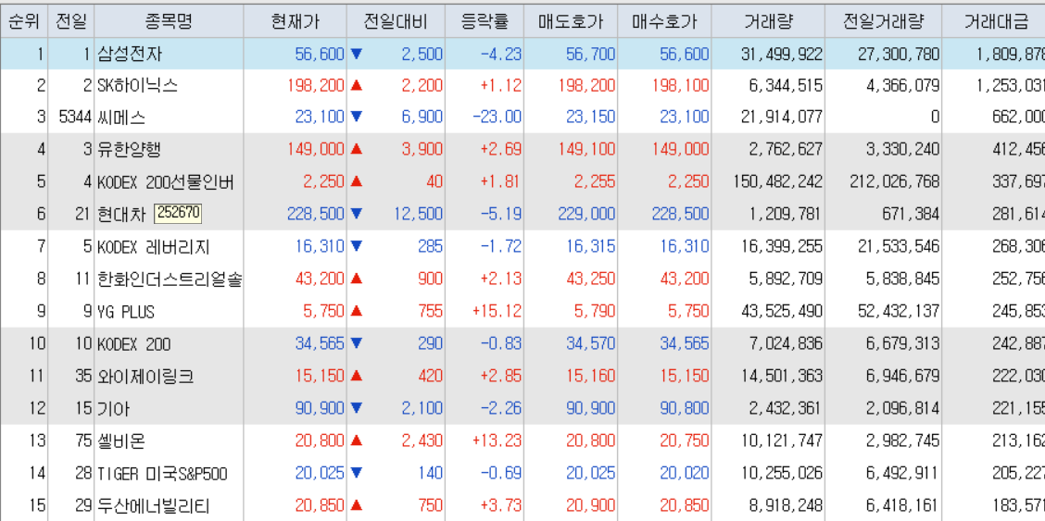Select the 기아 stock name
Screen dimensions: 1045x521
coord(113,408)
